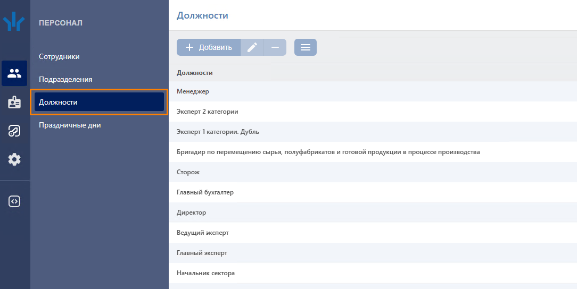Screen dimensions: 577x289
Task: Select the Менеджер row
Action: [x=193, y=91]
